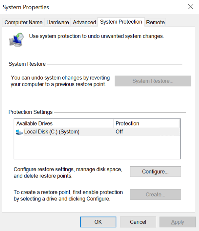Open the Remote tab

click(155, 22)
